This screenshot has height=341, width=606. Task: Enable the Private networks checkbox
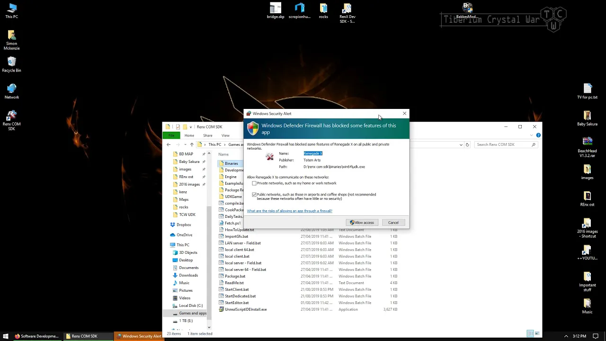pos(254,183)
